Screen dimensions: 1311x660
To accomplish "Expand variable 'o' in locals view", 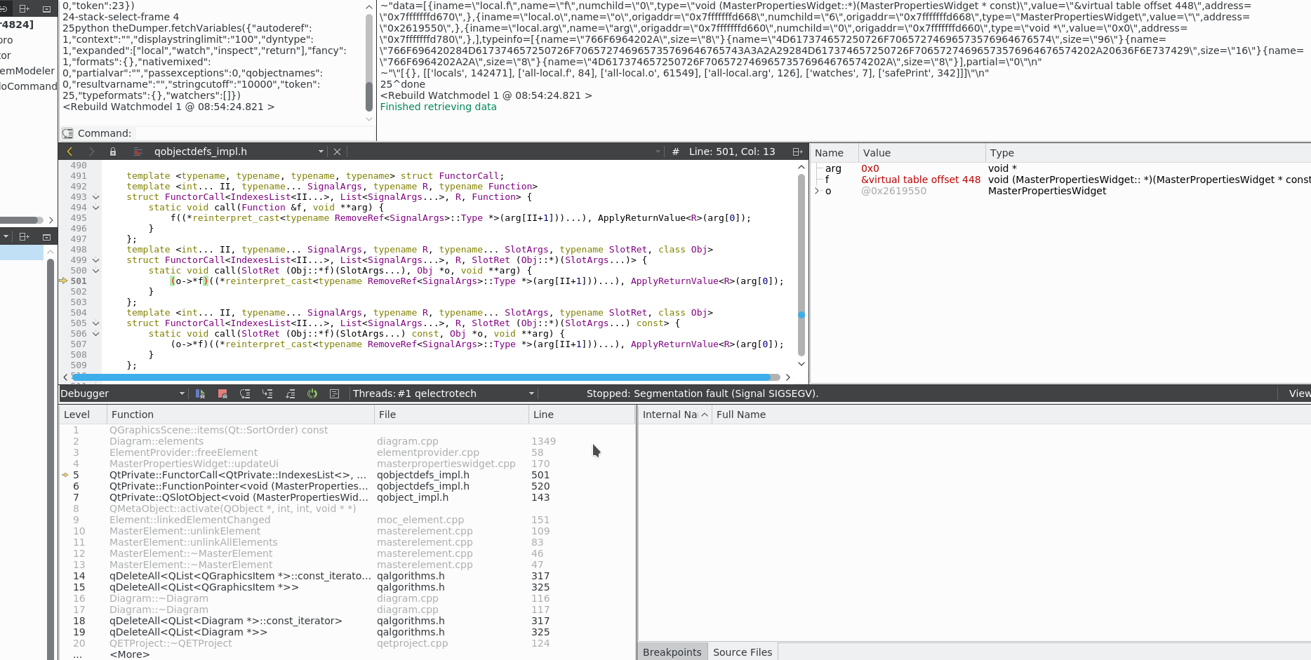I will pos(817,191).
